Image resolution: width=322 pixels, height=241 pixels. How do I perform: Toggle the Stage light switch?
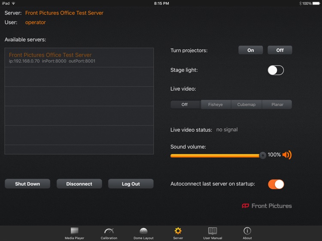point(276,70)
